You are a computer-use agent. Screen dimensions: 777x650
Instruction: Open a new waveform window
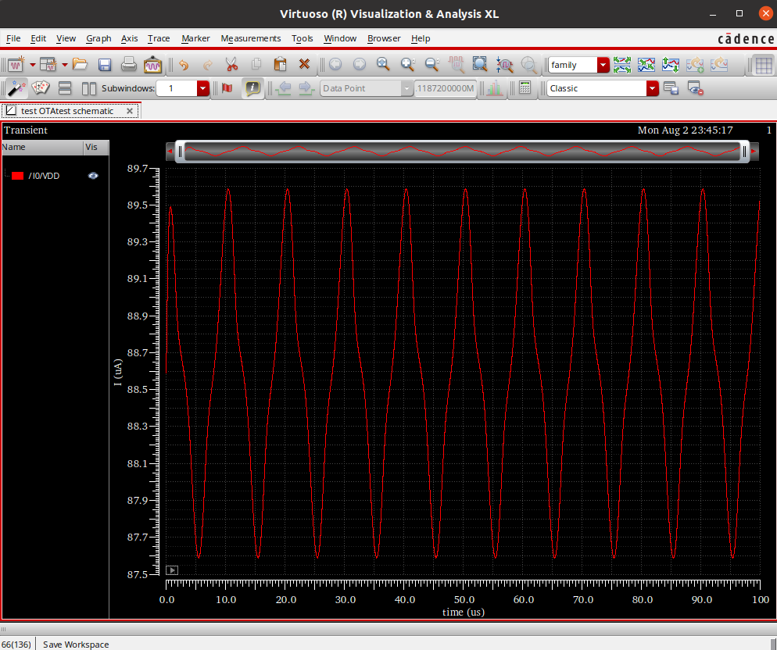(17, 65)
